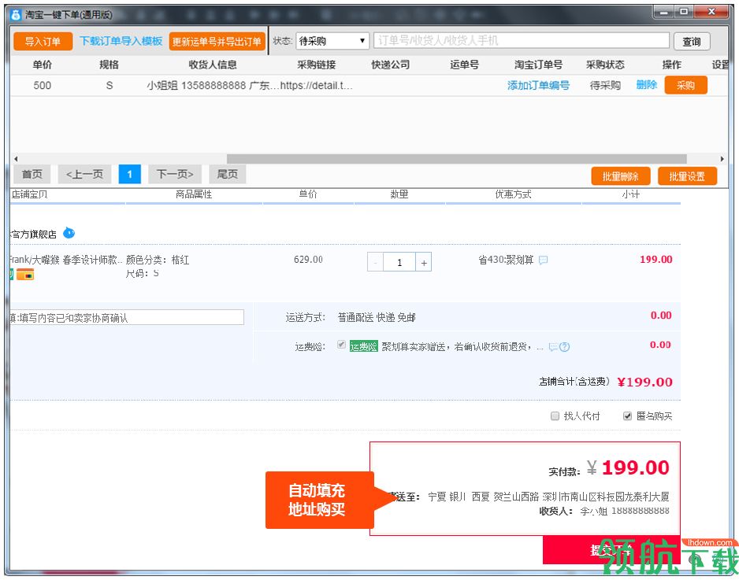This screenshot has height=580, width=739.
Task: Click the 快递公司 column header
Action: point(390,65)
